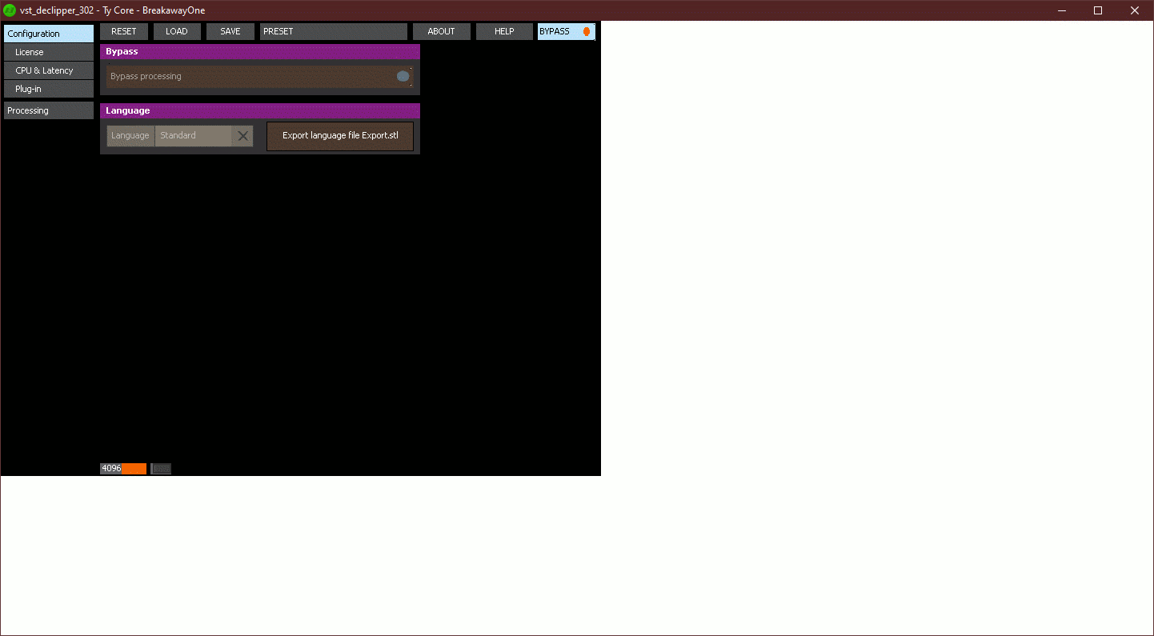This screenshot has height=636, width=1154.
Task: Click the SAVE button
Action: coord(230,31)
